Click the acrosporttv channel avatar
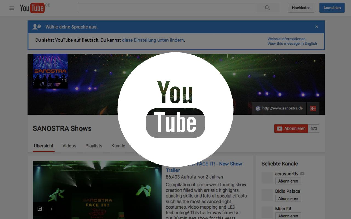The width and height of the screenshot is (351, 219). (x=267, y=178)
